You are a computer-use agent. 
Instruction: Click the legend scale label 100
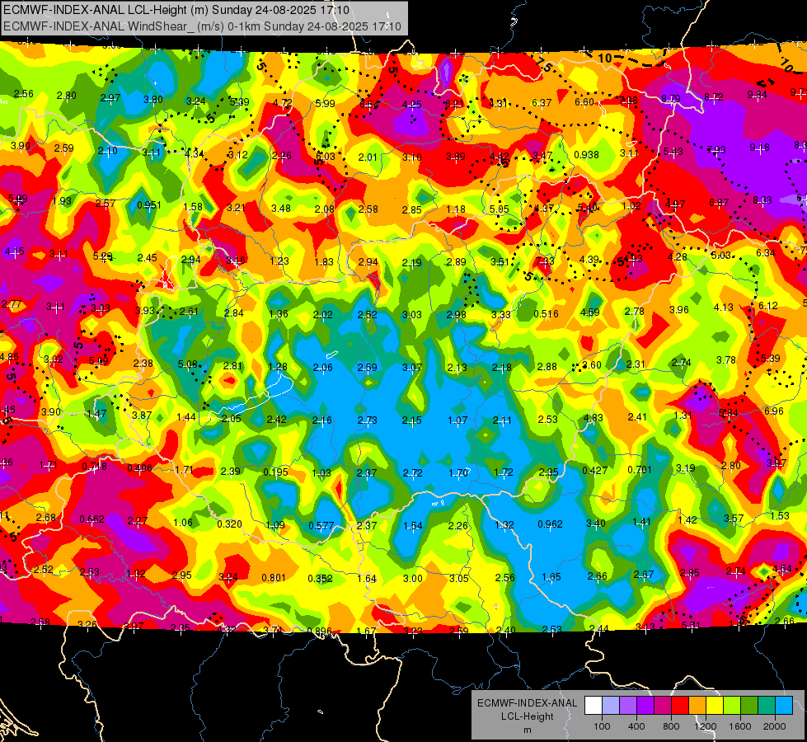coord(602,726)
